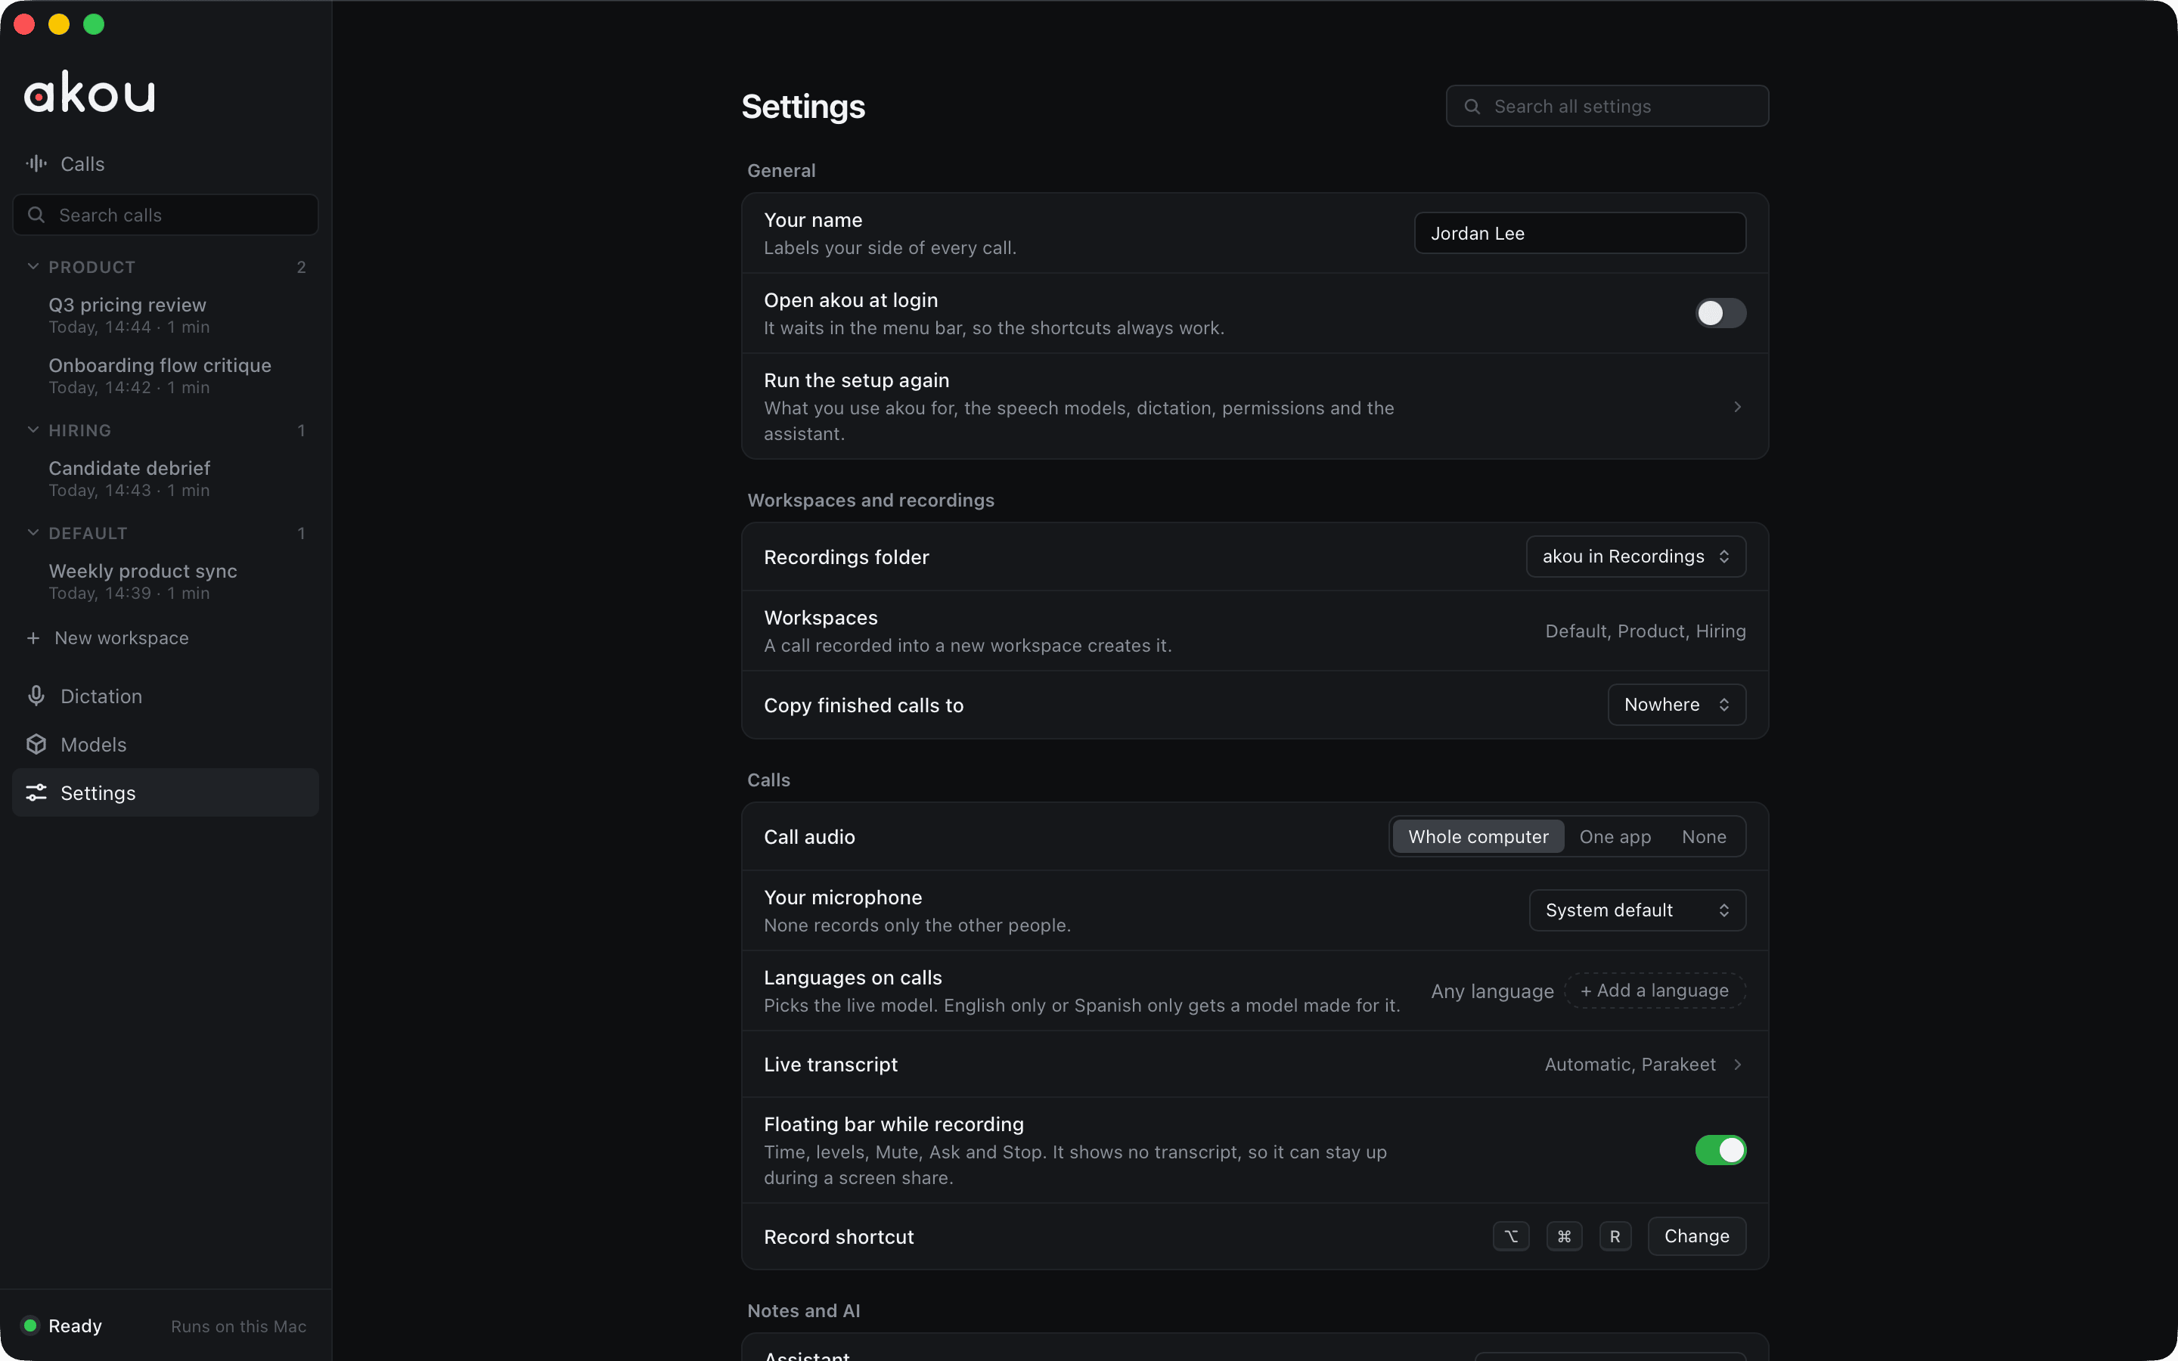Go to Calls in the sidebar

(166, 164)
